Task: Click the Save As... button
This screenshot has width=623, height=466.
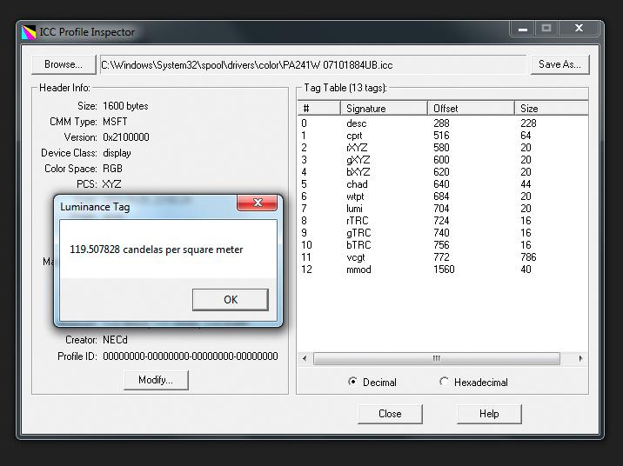Action: point(559,64)
